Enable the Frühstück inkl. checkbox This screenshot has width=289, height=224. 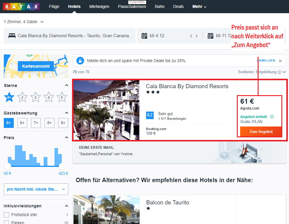(x=6, y=215)
